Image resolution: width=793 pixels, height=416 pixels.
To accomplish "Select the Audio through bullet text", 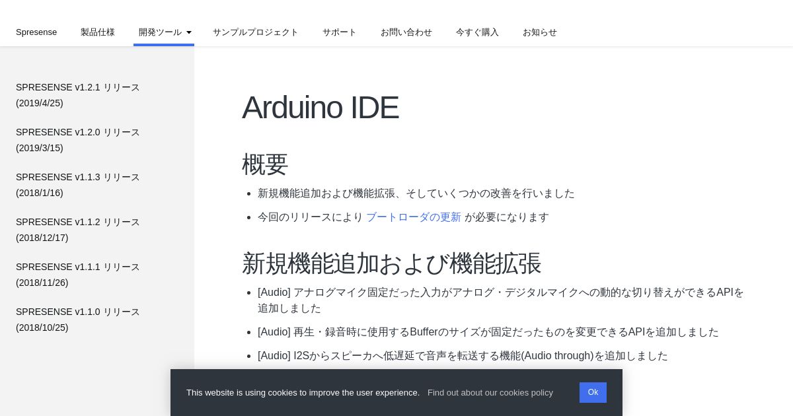I will [x=463, y=356].
